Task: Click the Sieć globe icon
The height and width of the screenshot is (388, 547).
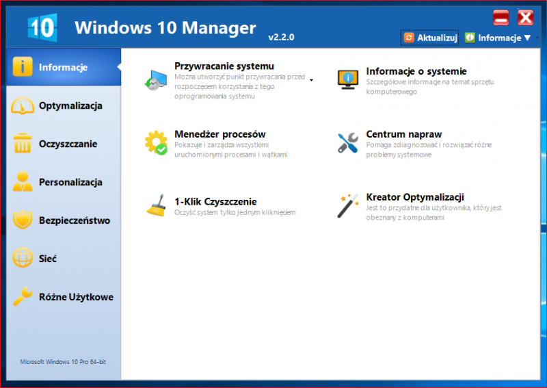Action: point(23,258)
